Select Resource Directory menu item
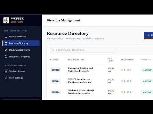Screen dimensions: 153x114 pos(21,43)
